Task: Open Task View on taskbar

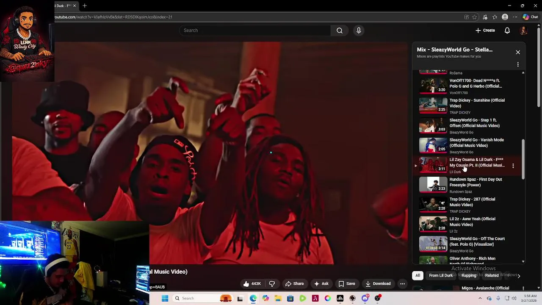Action: click(x=240, y=298)
